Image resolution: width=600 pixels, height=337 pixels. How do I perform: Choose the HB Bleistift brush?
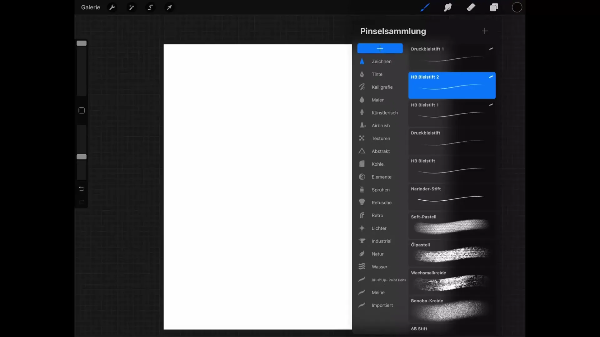[452, 169]
